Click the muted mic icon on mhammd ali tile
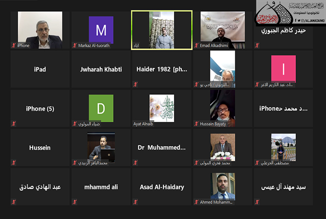The height and width of the screenshot is (219, 326). pos(75,202)
